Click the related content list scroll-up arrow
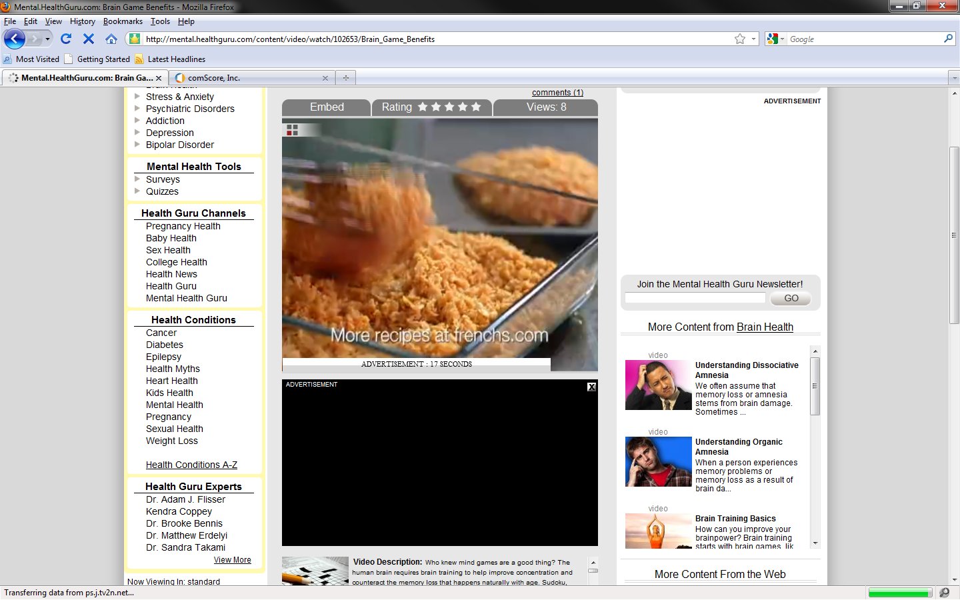Image resolution: width=960 pixels, height=600 pixels. pos(815,351)
